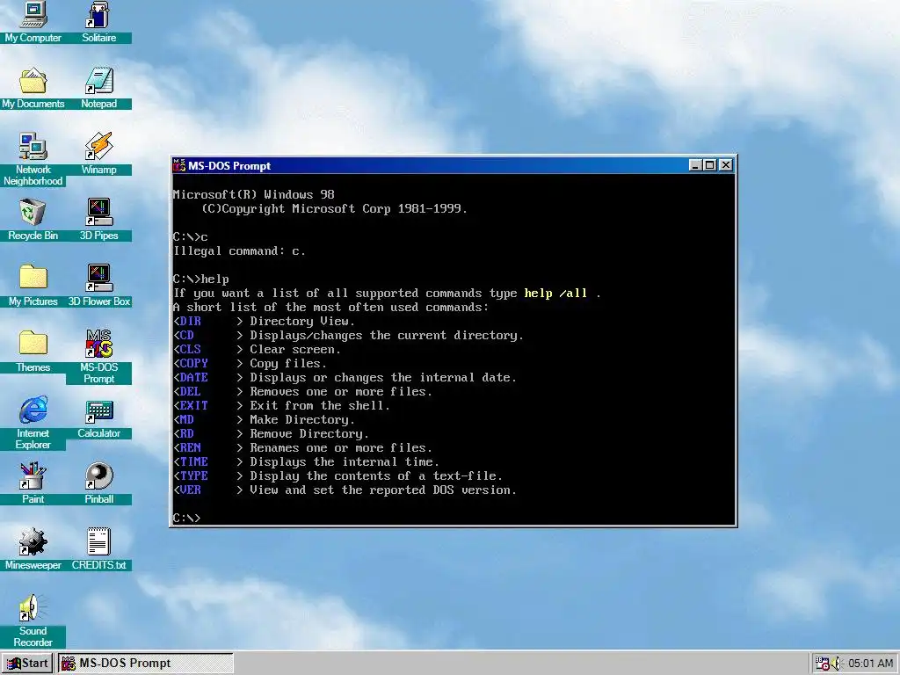Click the system tray scheduler icon
The height and width of the screenshot is (675, 900).
(822, 664)
